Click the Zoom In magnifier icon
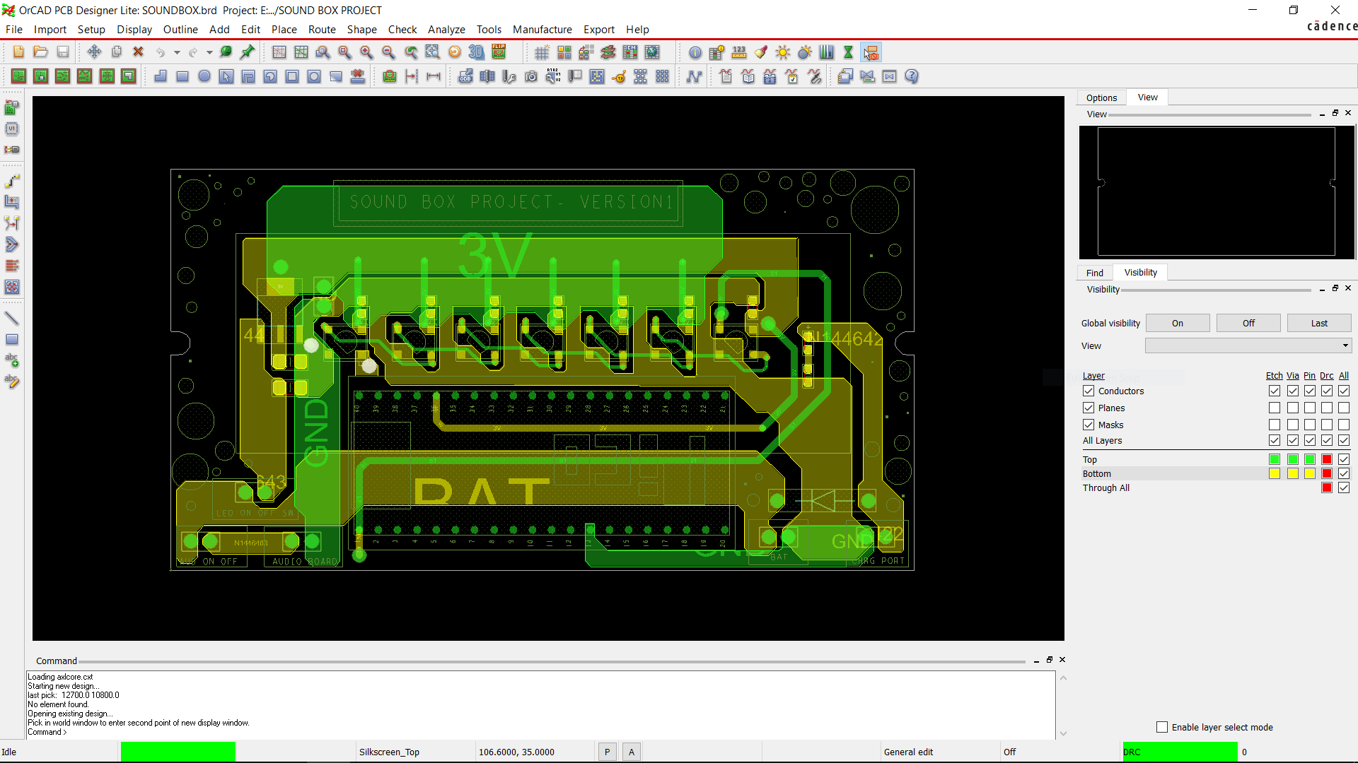 tap(366, 52)
